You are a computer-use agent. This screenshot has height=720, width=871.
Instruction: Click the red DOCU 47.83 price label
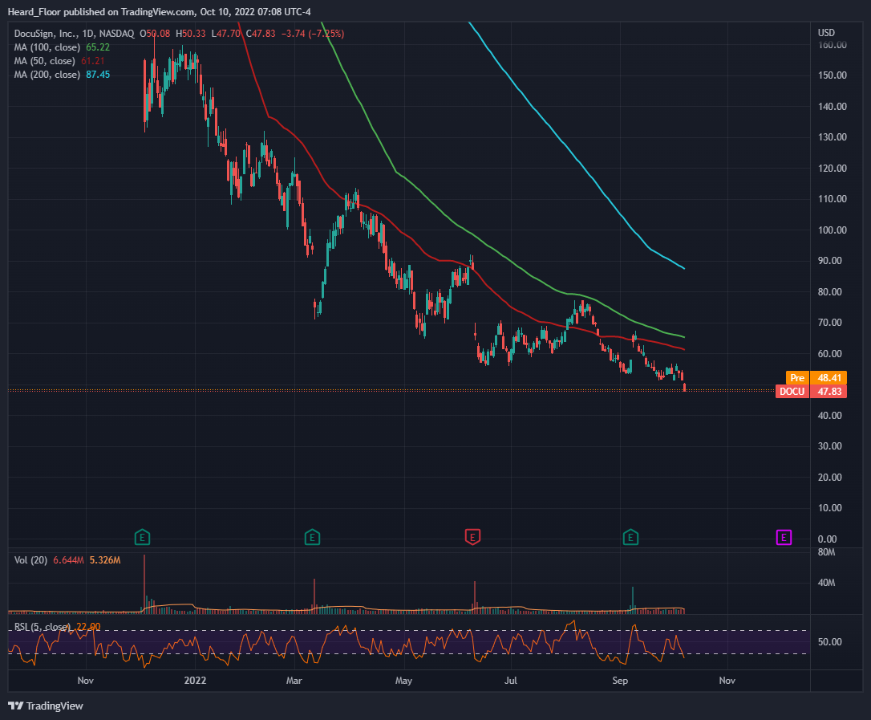pyautogui.click(x=811, y=392)
